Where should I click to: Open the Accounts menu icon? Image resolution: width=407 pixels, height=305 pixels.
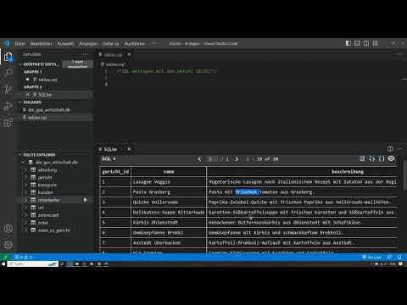coord(8,228)
